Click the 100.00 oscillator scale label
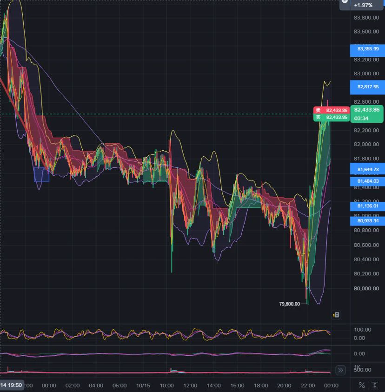The height and width of the screenshot is (392, 385). [x=363, y=330]
